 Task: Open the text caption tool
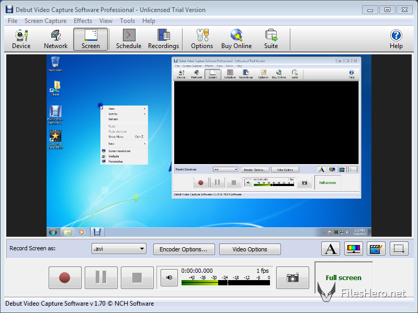pos(331,249)
